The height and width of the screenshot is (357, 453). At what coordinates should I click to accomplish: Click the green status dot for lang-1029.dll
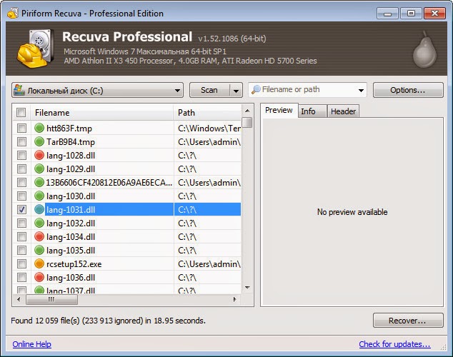click(x=39, y=169)
